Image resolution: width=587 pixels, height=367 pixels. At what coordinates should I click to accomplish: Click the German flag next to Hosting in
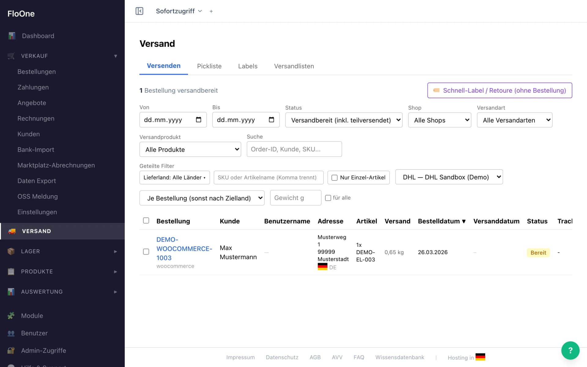coord(480,357)
